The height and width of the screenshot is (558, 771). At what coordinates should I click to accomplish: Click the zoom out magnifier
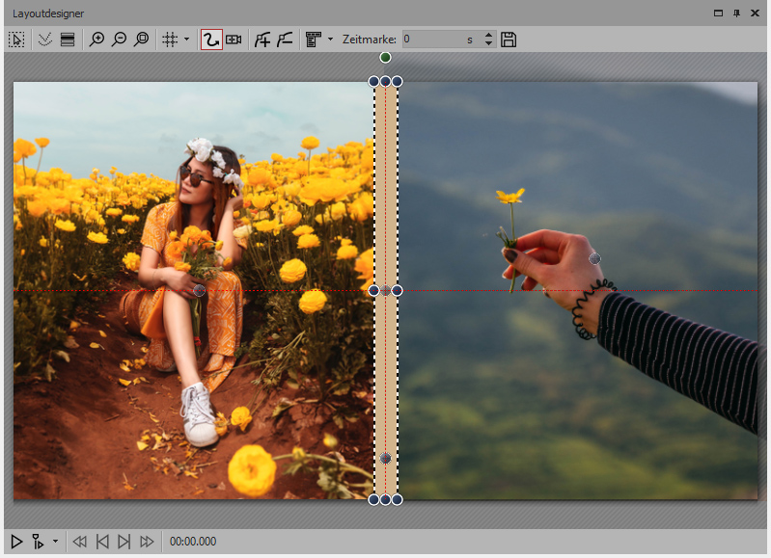pos(119,40)
